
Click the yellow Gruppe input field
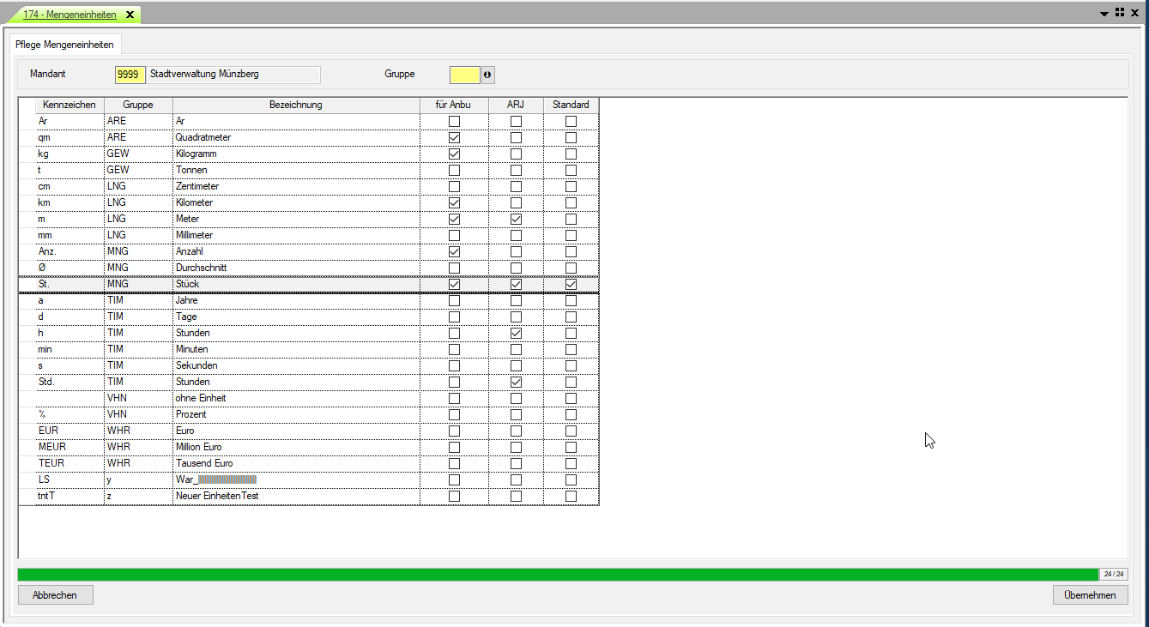tap(464, 75)
